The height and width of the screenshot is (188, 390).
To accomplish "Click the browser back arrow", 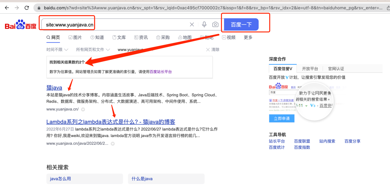I will click(x=7, y=8).
